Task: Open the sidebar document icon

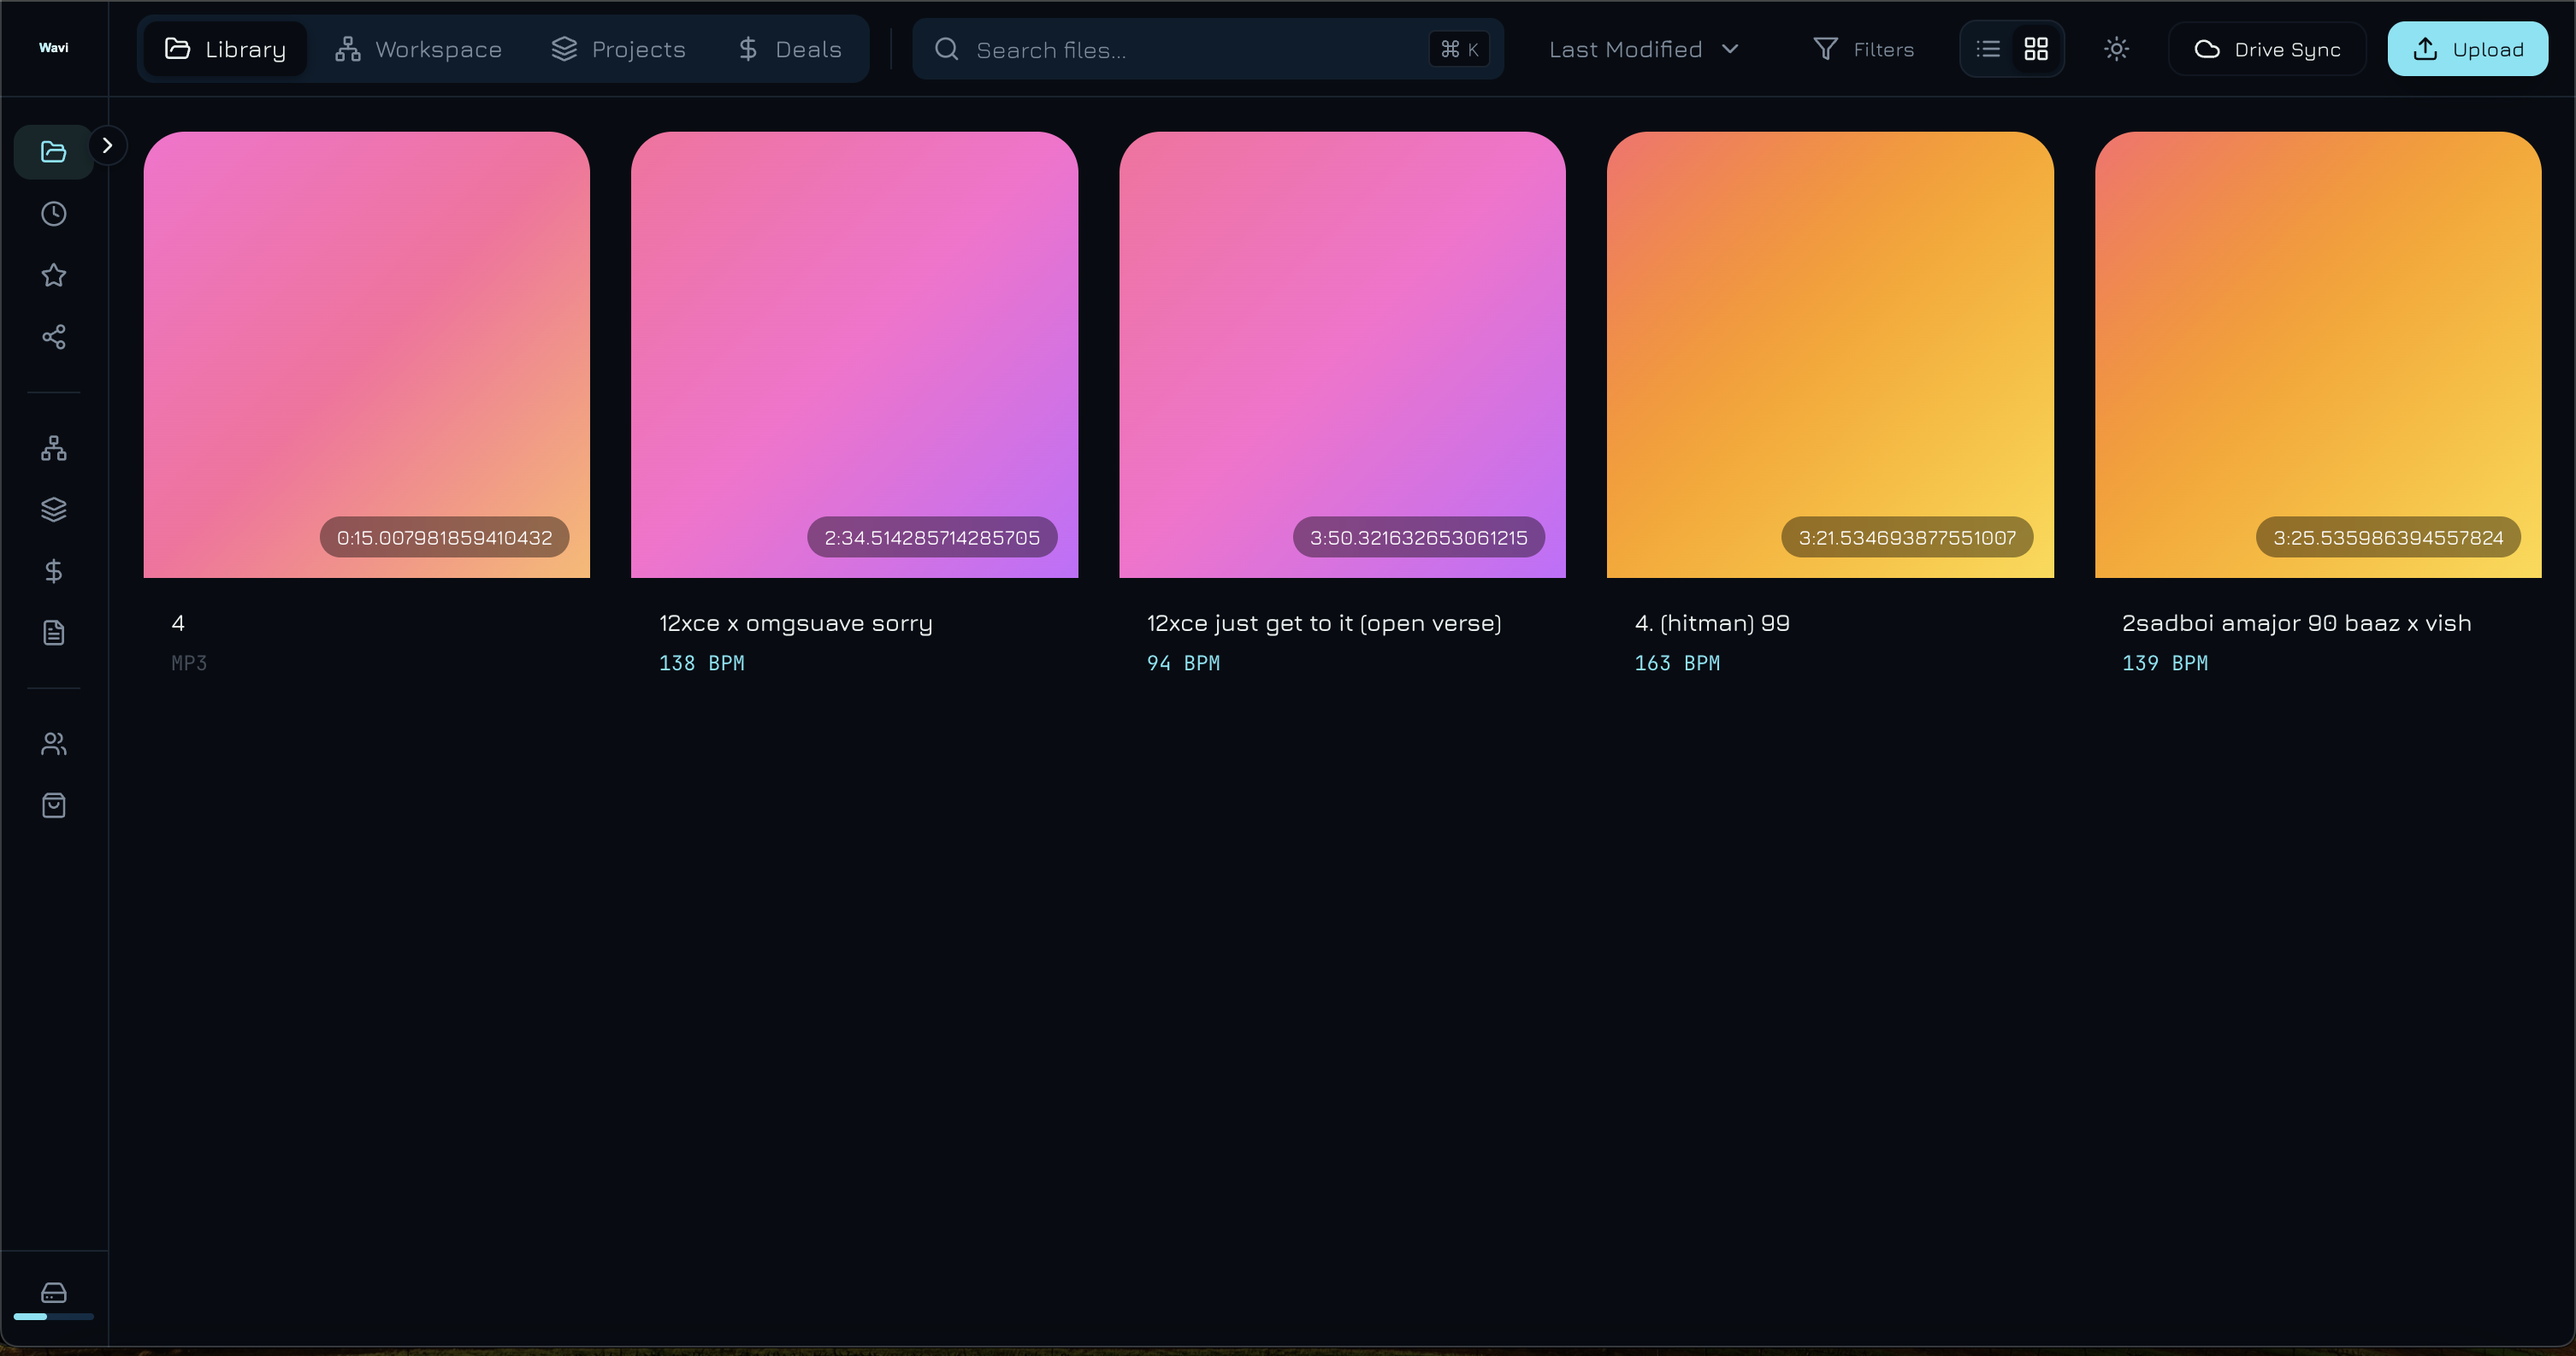Action: (x=53, y=633)
